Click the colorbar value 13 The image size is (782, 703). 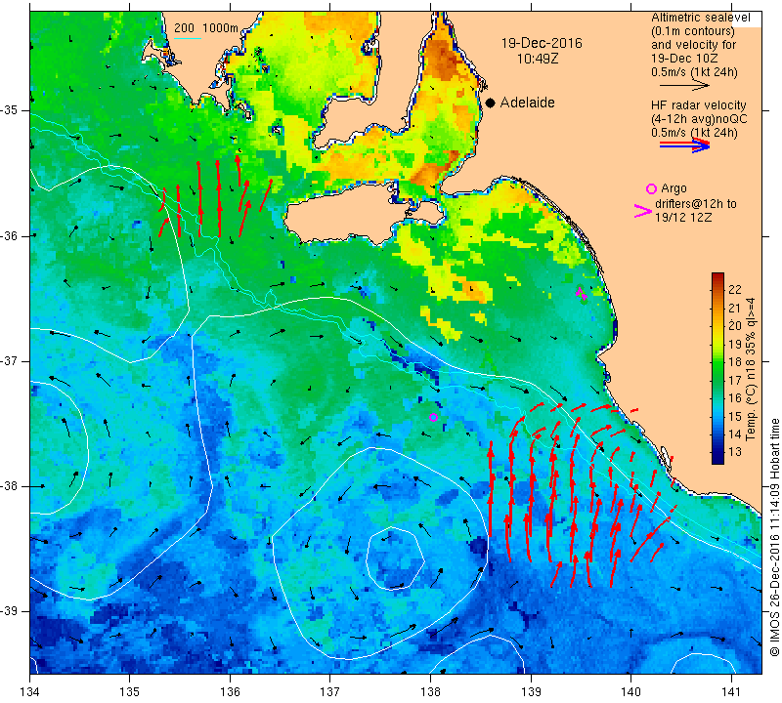pos(735,452)
